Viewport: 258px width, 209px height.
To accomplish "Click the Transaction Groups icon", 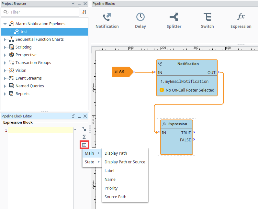I will click(12, 62).
